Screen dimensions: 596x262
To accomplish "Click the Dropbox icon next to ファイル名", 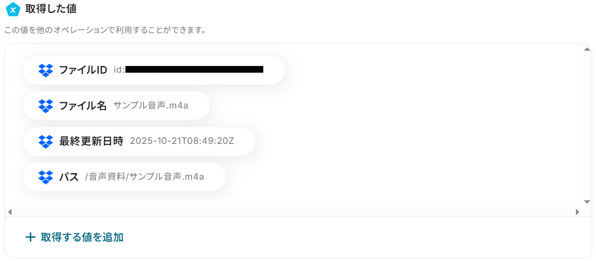I will [x=45, y=106].
